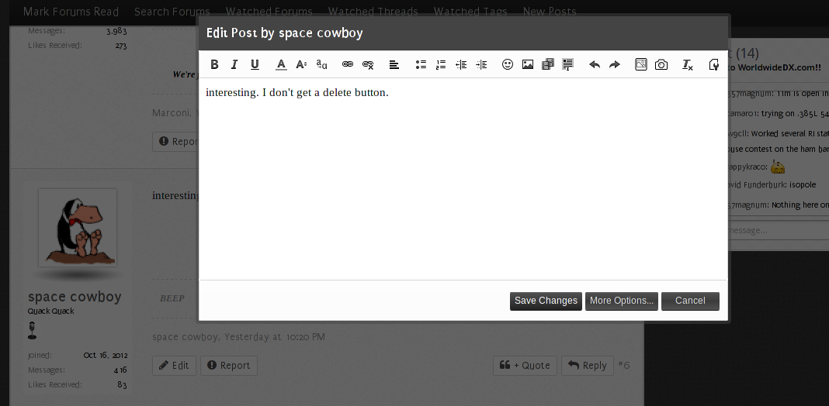The image size is (829, 406).
Task: Click the unlink icon
Action: click(368, 65)
